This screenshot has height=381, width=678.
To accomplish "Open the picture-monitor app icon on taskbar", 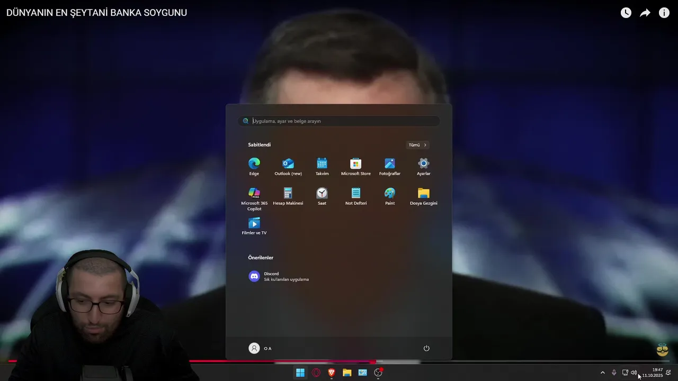I will coord(363,373).
